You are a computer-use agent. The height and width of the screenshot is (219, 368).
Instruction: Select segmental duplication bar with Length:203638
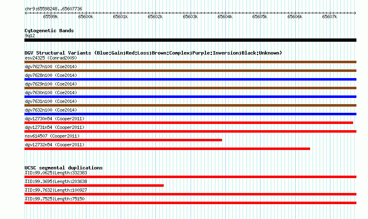(94, 186)
